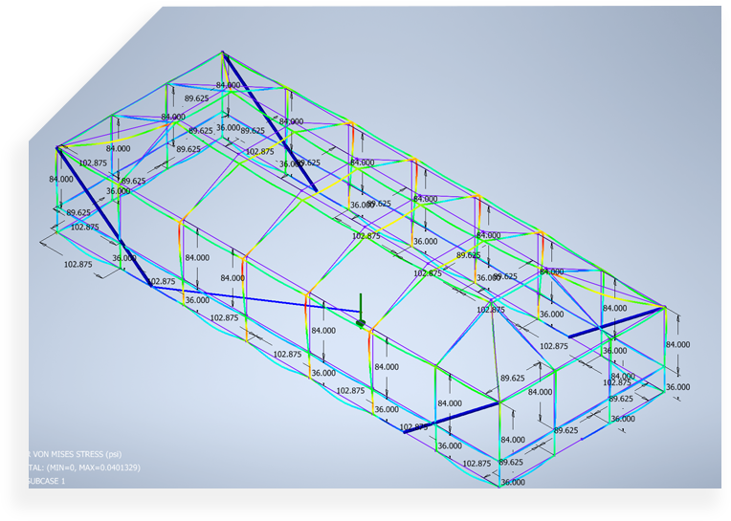Click the far right corner node of frame
The image size is (731, 521).
coord(663,307)
